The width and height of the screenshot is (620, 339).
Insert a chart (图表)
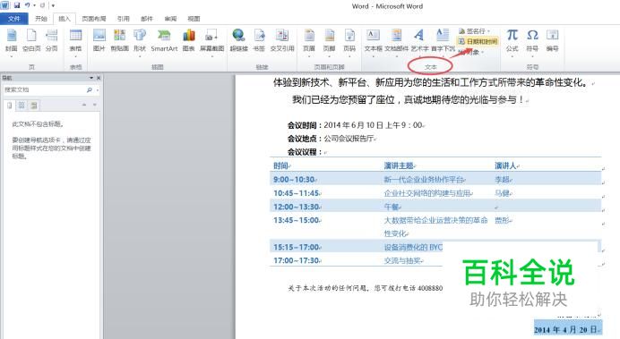coord(189,41)
